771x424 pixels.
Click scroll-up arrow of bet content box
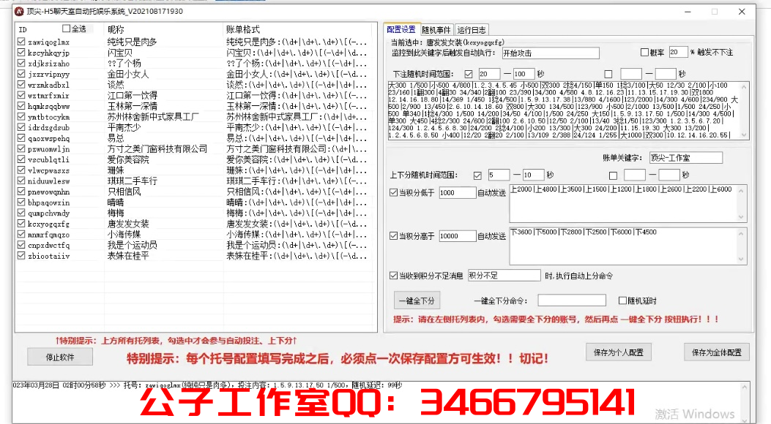[743, 87]
